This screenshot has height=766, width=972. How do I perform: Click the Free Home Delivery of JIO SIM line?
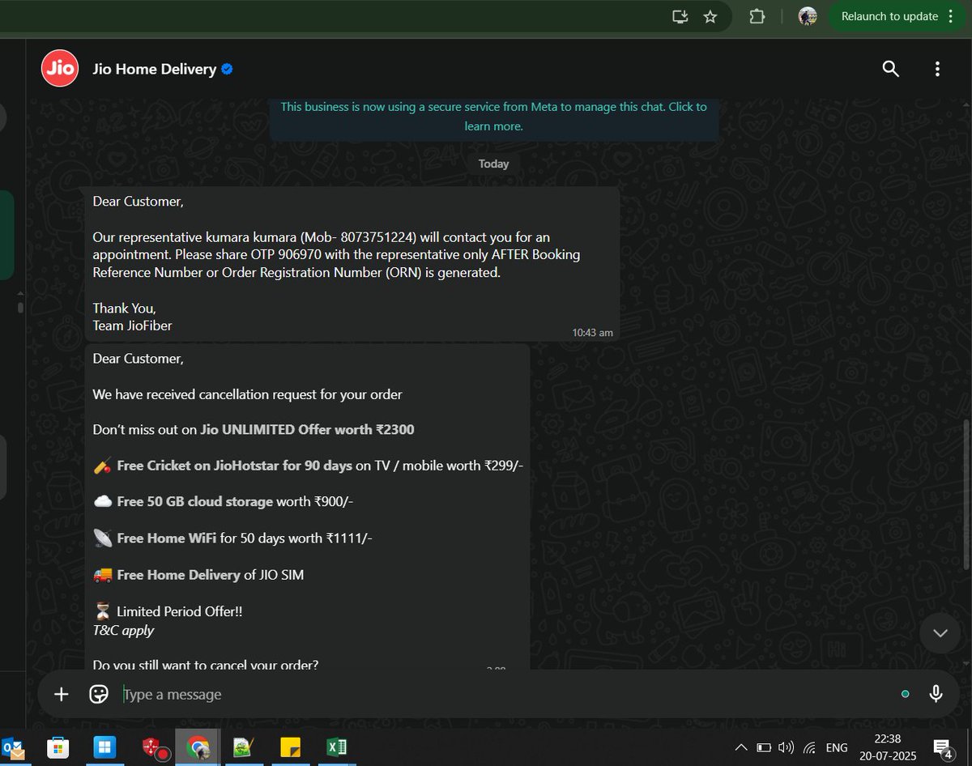coord(198,575)
